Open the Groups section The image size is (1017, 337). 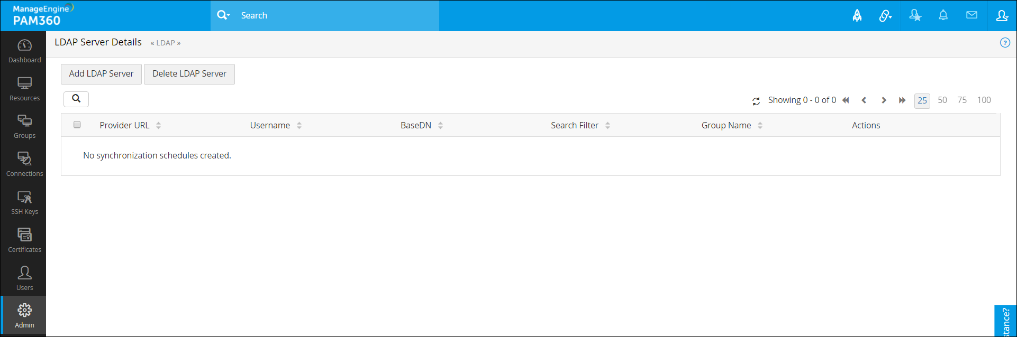click(24, 127)
